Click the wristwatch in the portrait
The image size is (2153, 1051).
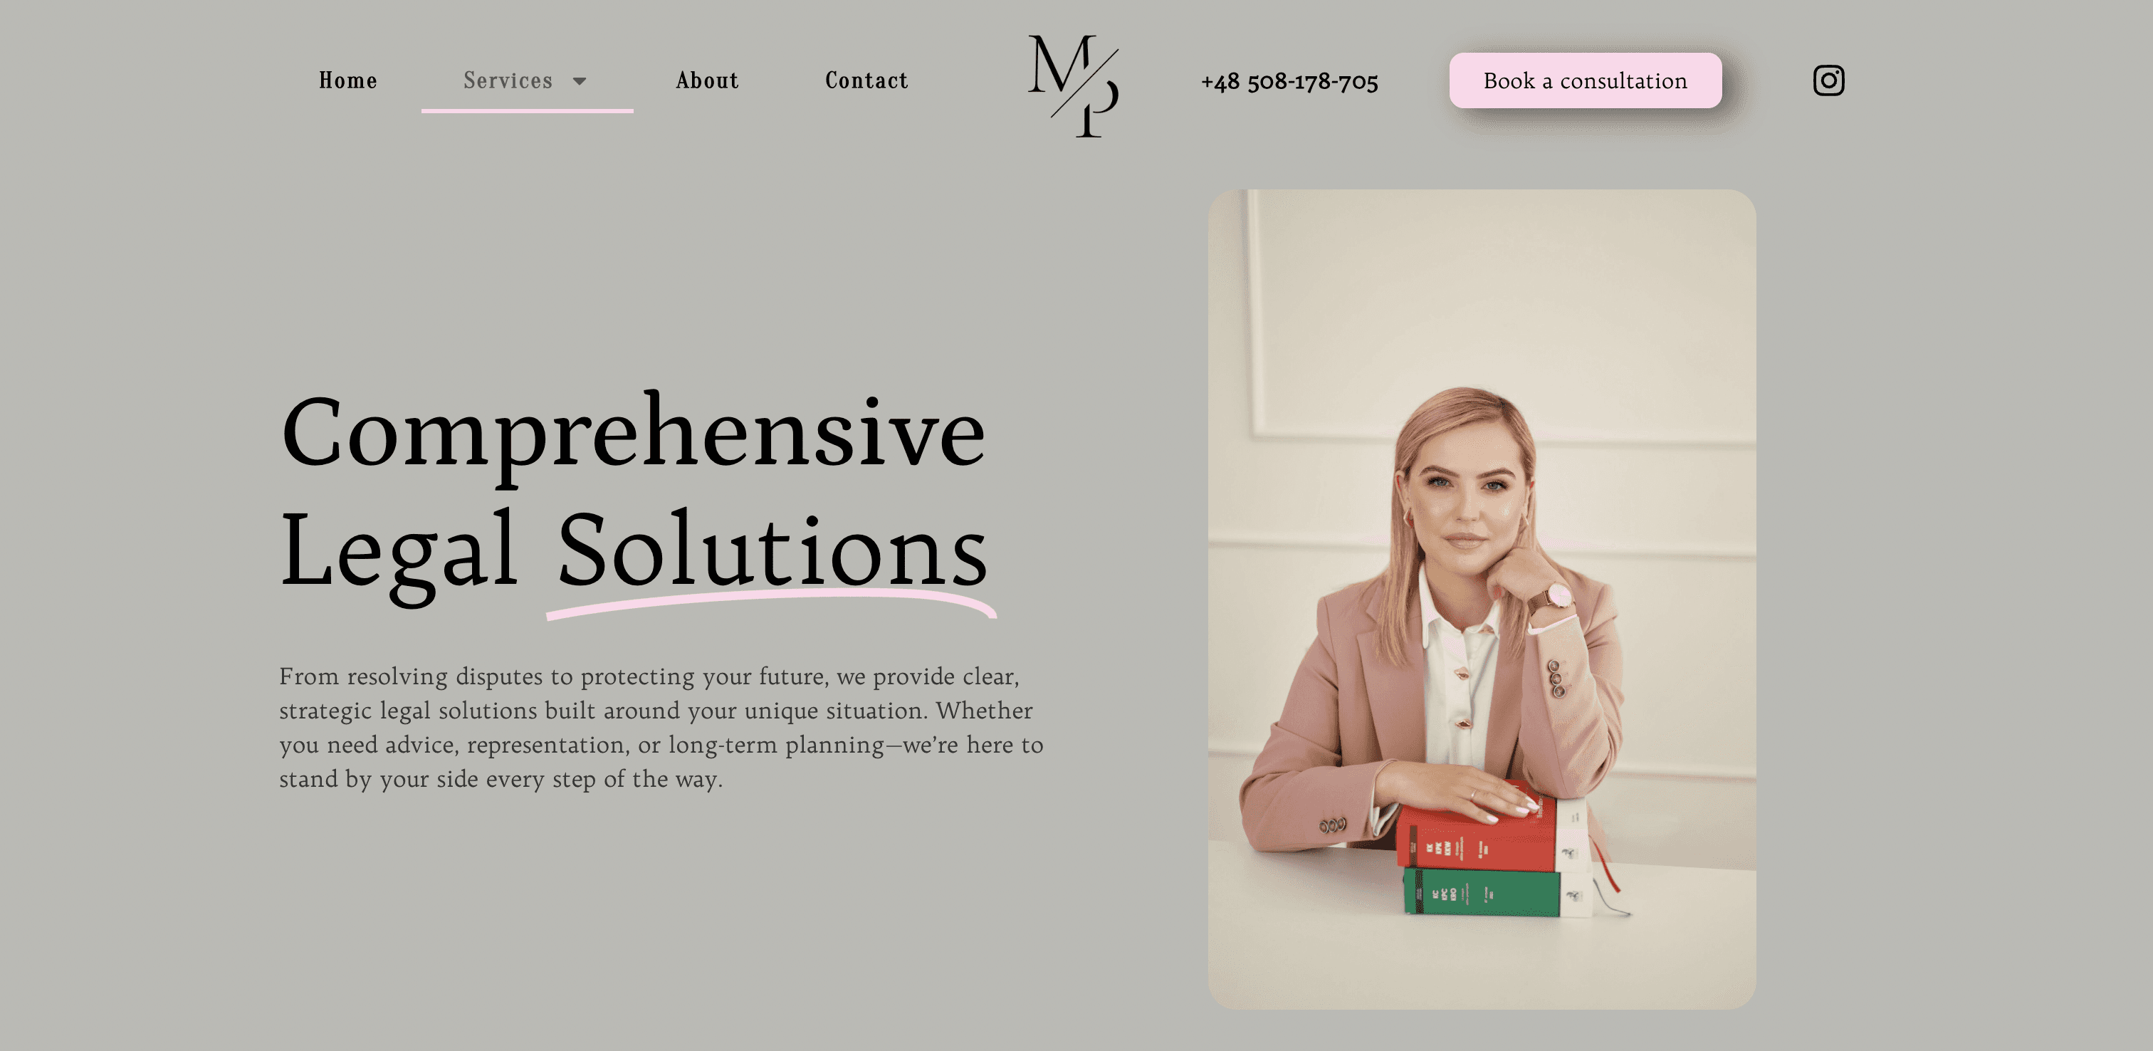tap(1557, 596)
